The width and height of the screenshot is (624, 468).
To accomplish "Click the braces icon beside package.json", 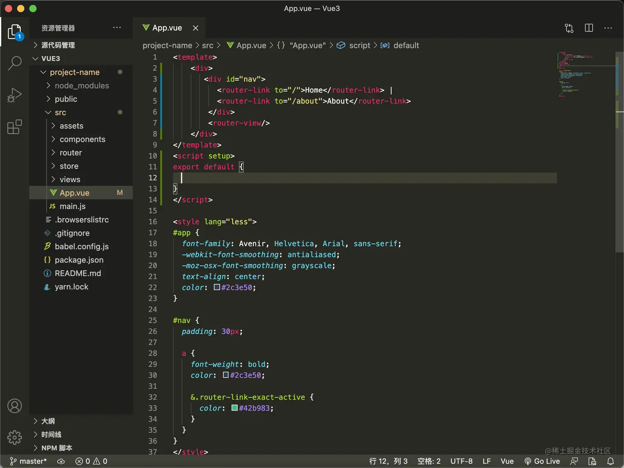I will pos(47,260).
